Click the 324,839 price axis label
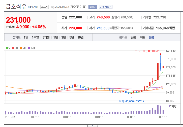183x127 pixels. click(x=171, y=51)
